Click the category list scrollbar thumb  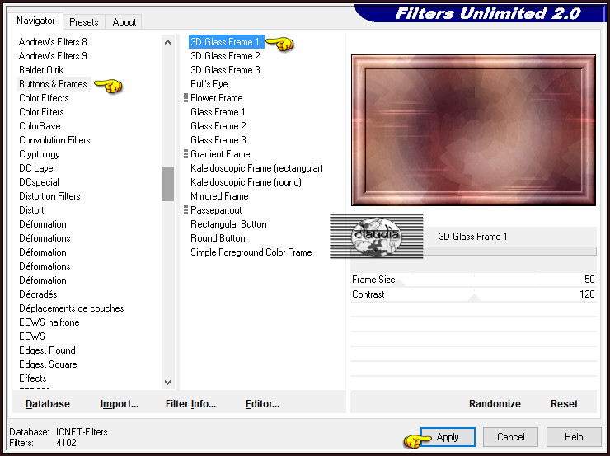(167, 184)
